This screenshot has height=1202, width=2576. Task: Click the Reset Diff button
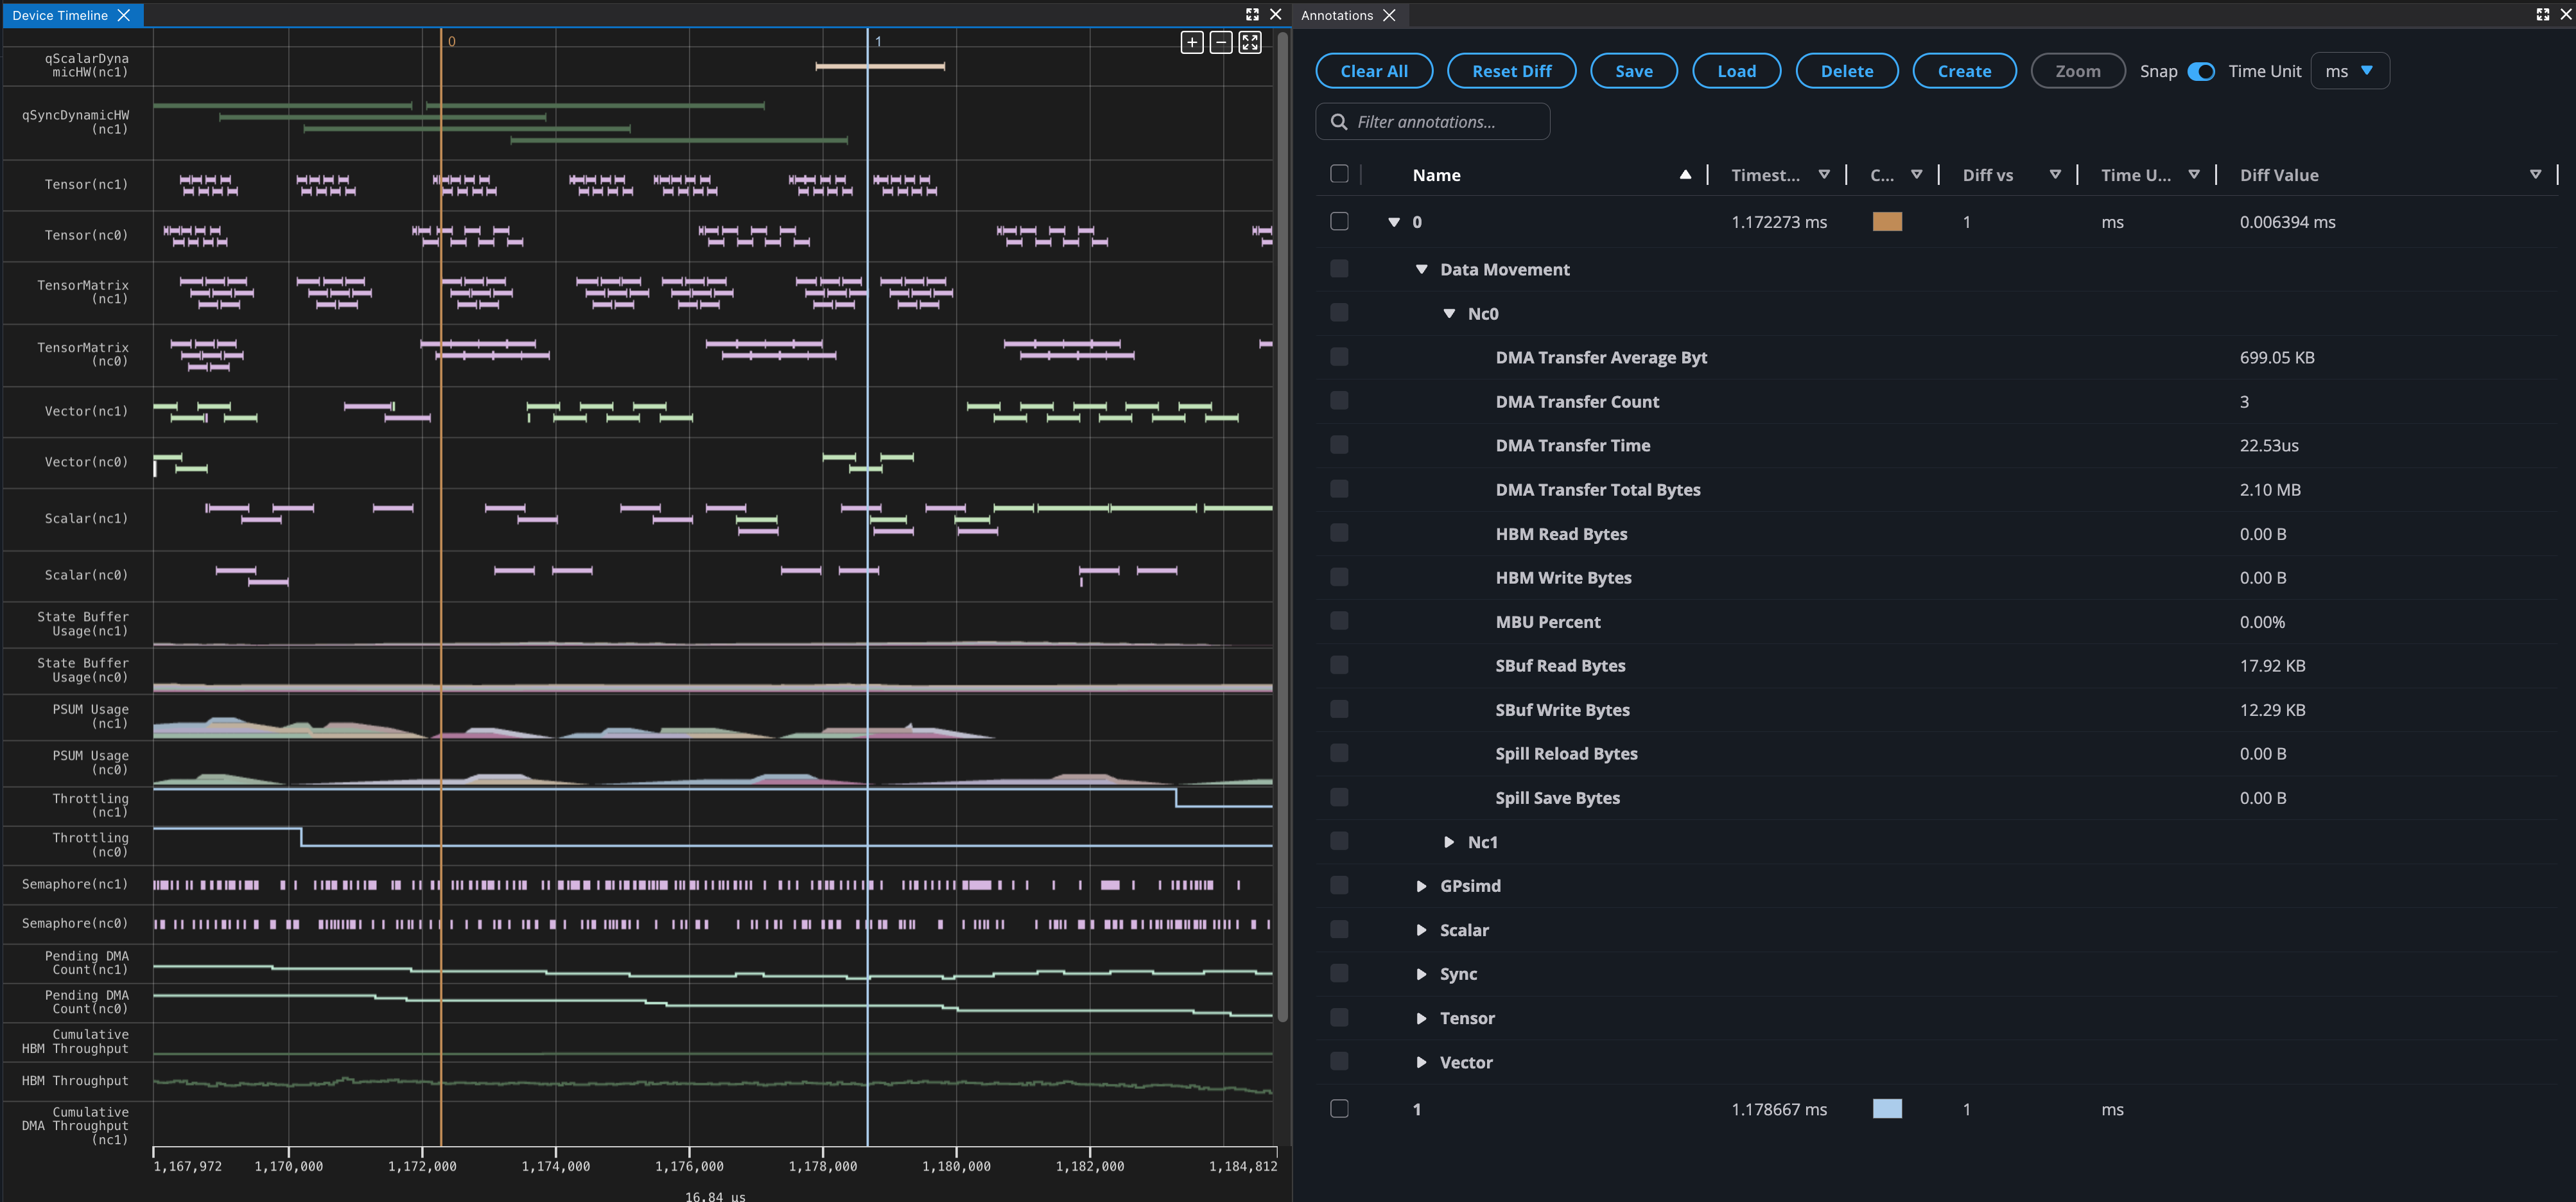pyautogui.click(x=1511, y=71)
